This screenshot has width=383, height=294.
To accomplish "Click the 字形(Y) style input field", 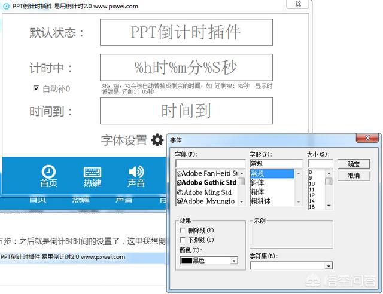I will click(276, 164).
